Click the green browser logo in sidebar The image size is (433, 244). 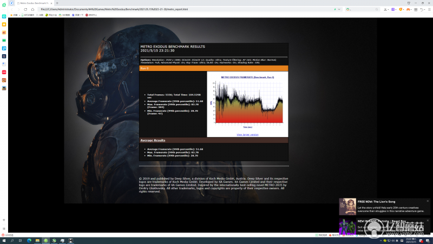pyautogui.click(x=4, y=5)
